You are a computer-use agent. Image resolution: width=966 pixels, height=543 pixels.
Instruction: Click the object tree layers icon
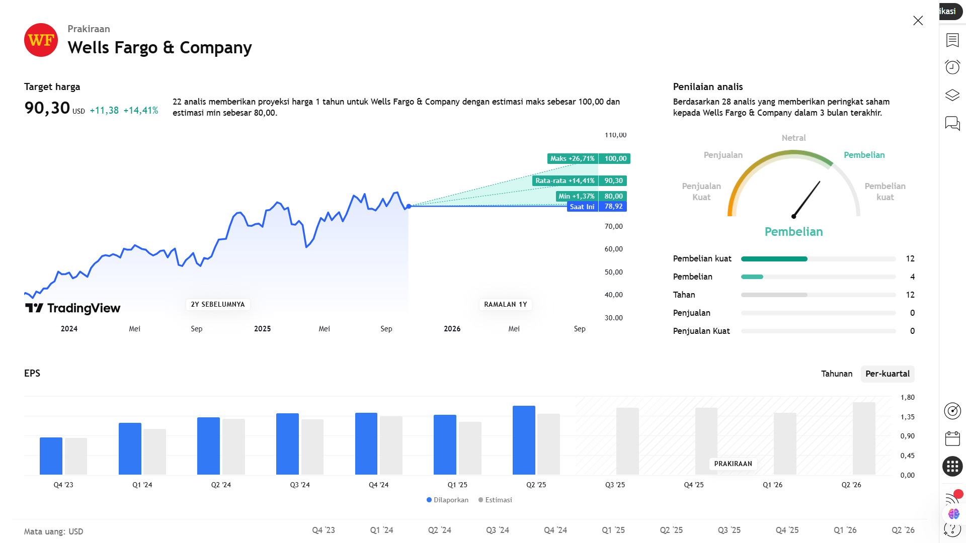952,95
